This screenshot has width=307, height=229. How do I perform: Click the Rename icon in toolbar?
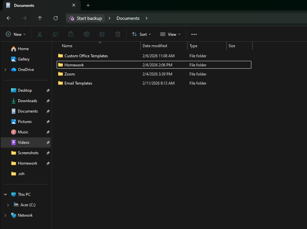click(x=87, y=34)
